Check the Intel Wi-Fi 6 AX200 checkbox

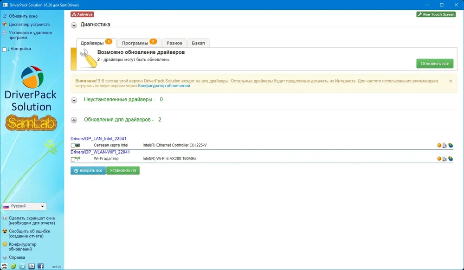click(73, 159)
